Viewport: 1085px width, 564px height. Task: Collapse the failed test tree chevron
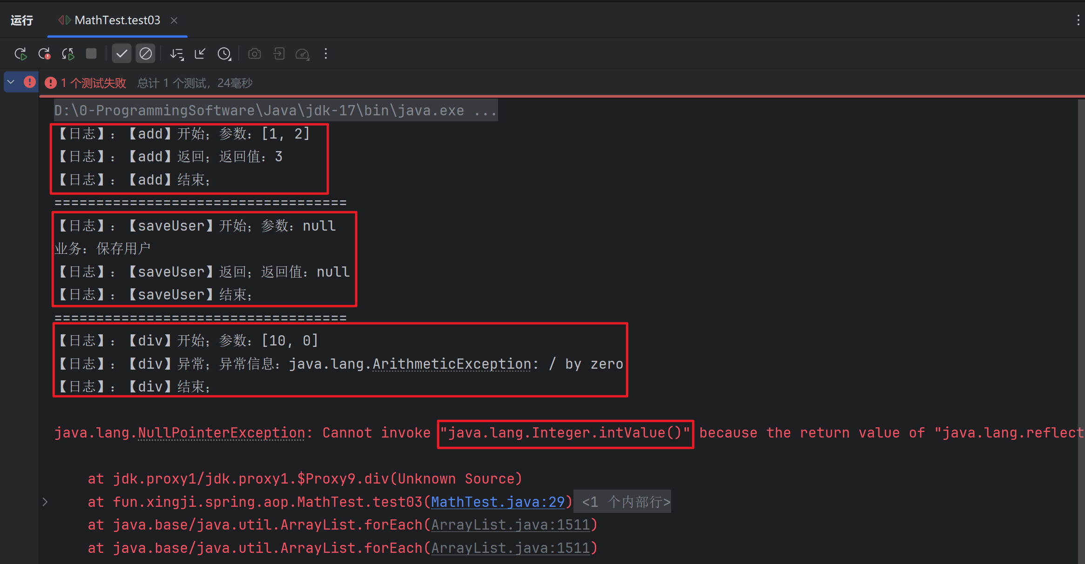11,82
